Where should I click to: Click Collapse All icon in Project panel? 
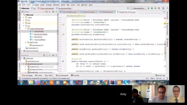point(49,12)
